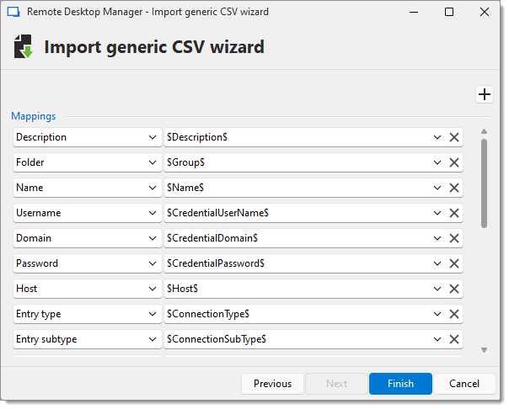Delete the Folder mapping with X icon
The width and height of the screenshot is (509, 409).
(454, 162)
